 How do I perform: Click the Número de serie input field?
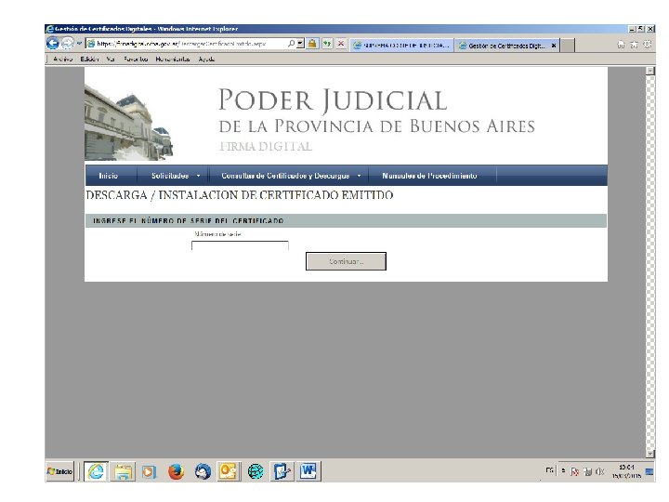click(241, 245)
